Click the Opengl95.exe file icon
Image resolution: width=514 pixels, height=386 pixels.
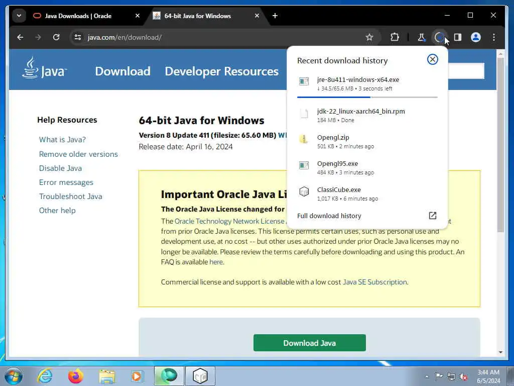pos(304,165)
